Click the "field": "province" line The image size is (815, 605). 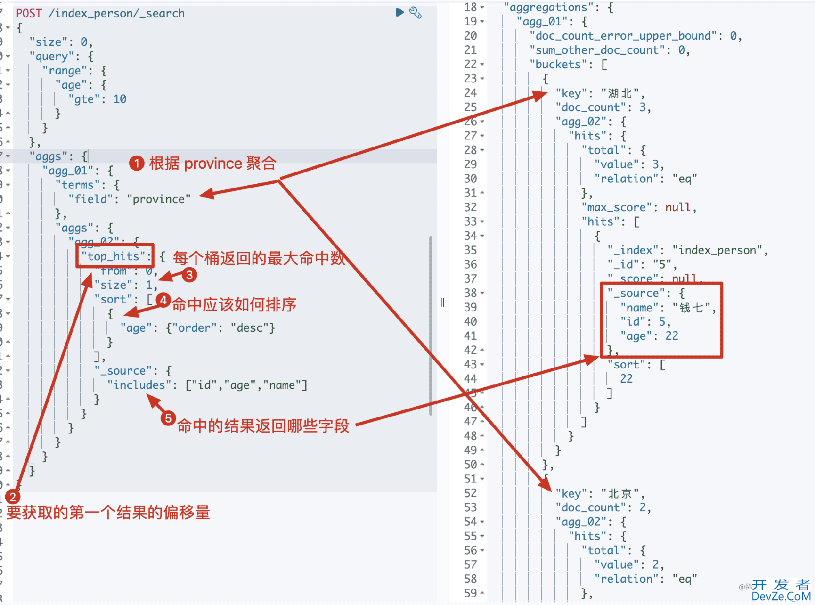(129, 199)
